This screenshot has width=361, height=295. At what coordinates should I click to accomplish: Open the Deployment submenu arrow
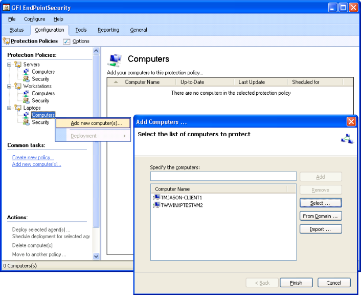point(125,136)
